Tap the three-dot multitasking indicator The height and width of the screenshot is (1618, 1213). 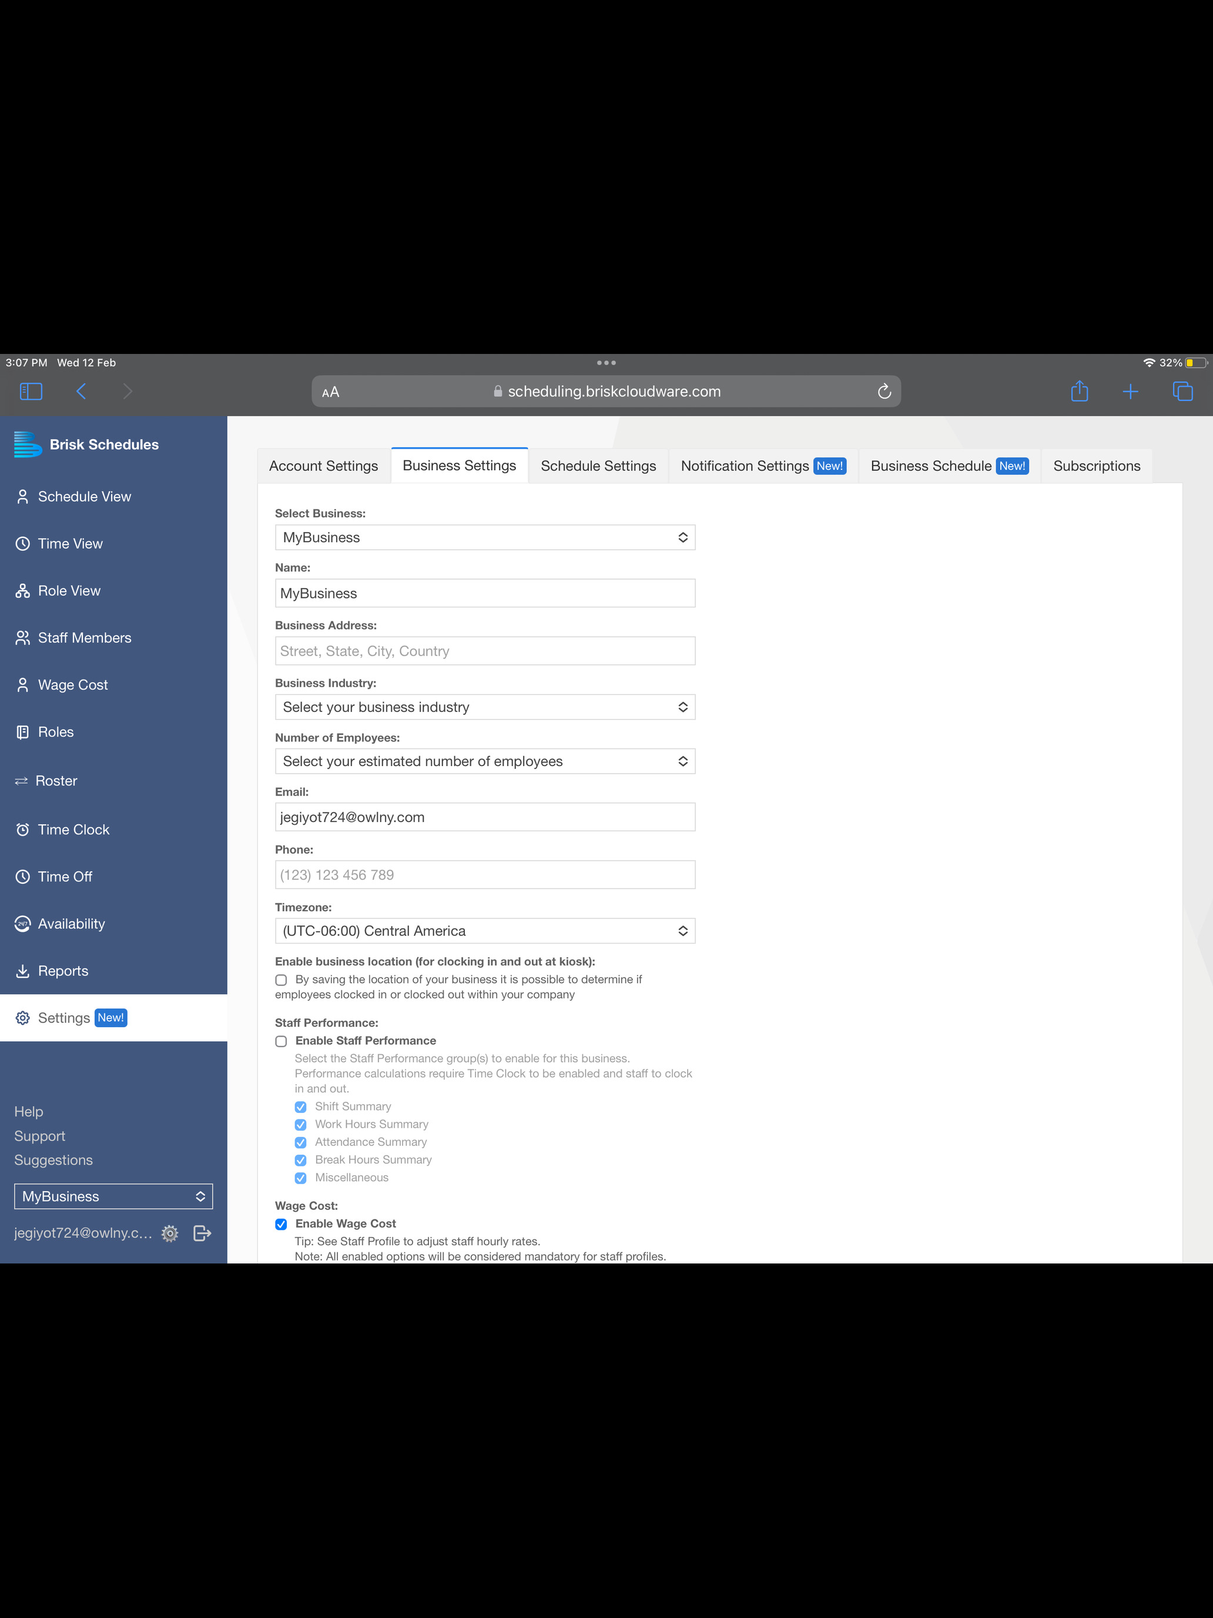pyautogui.click(x=606, y=363)
